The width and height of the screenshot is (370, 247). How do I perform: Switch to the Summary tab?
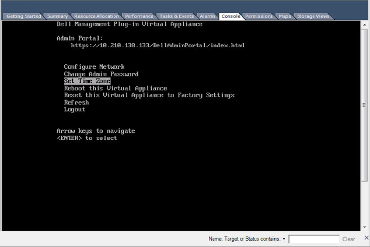click(x=57, y=16)
